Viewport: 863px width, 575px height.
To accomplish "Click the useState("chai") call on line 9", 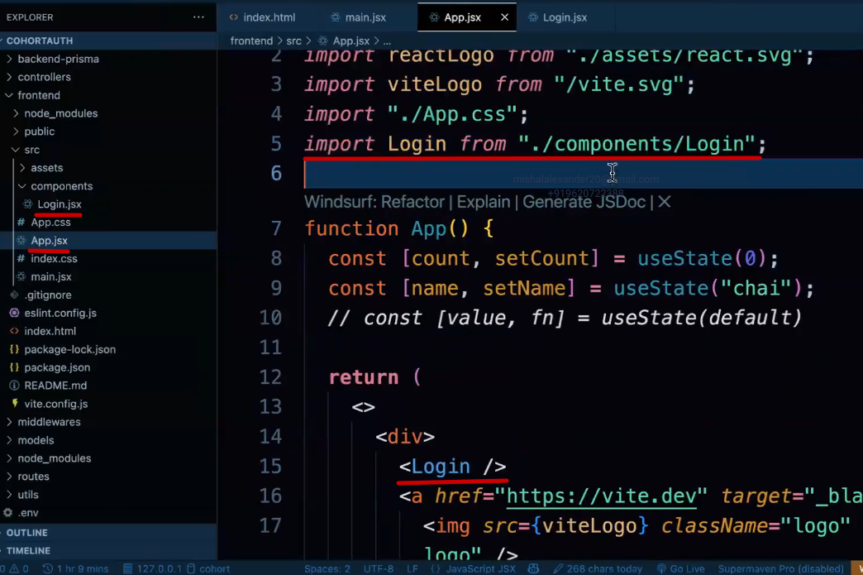I will click(x=708, y=288).
